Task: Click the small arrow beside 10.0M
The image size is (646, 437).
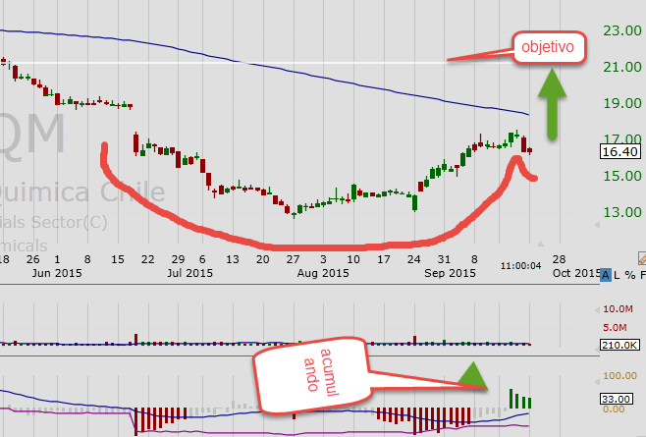Action: 596,309
